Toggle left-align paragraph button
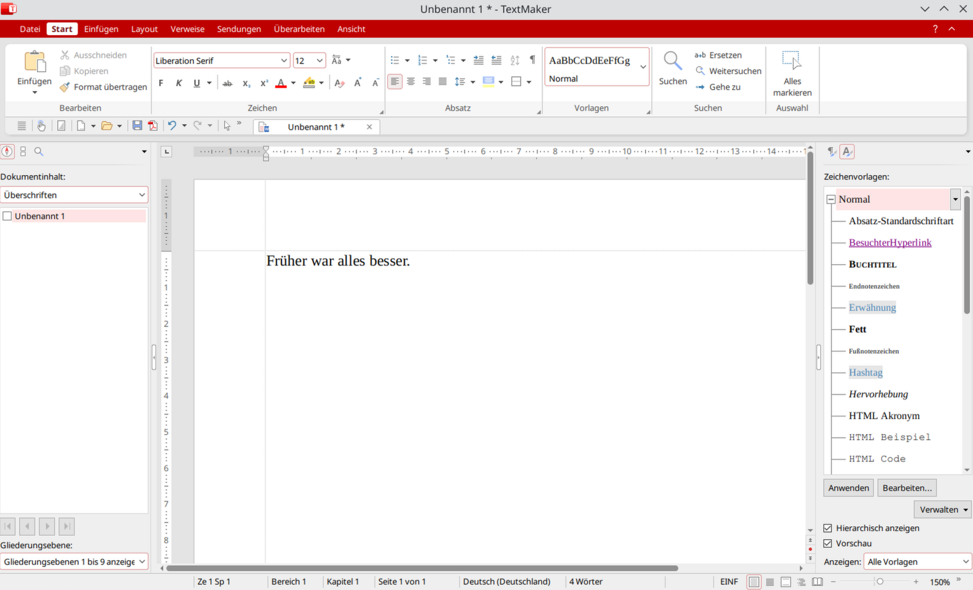The image size is (973, 590). coord(395,81)
